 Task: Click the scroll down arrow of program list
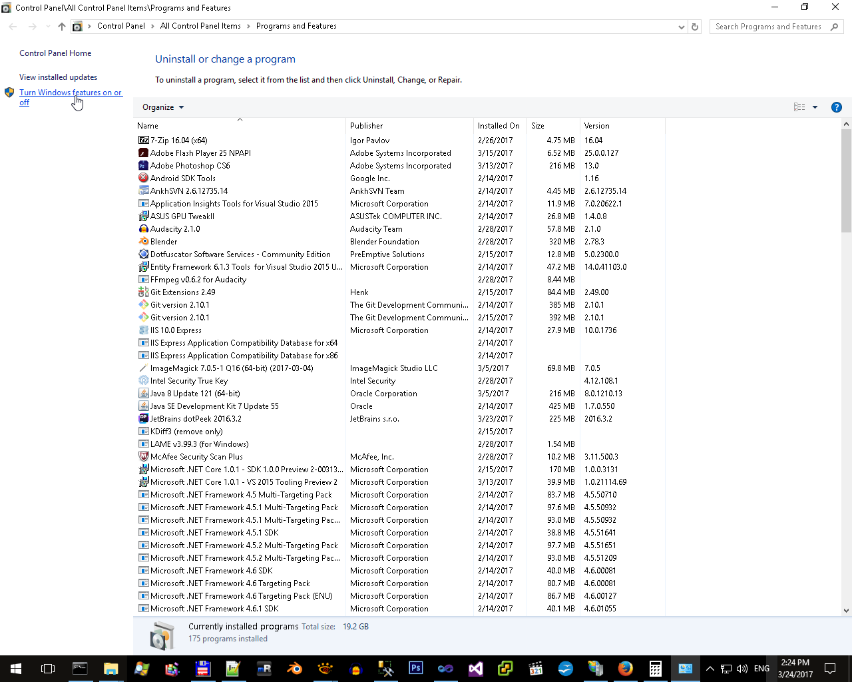846,610
